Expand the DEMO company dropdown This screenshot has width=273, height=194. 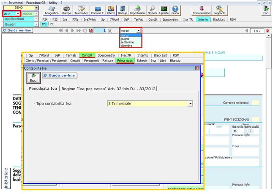pyautogui.click(x=36, y=8)
